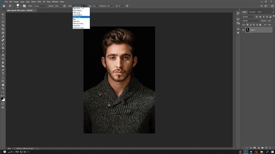Select the Move tool
This screenshot has height=154, width=275.
point(3,14)
